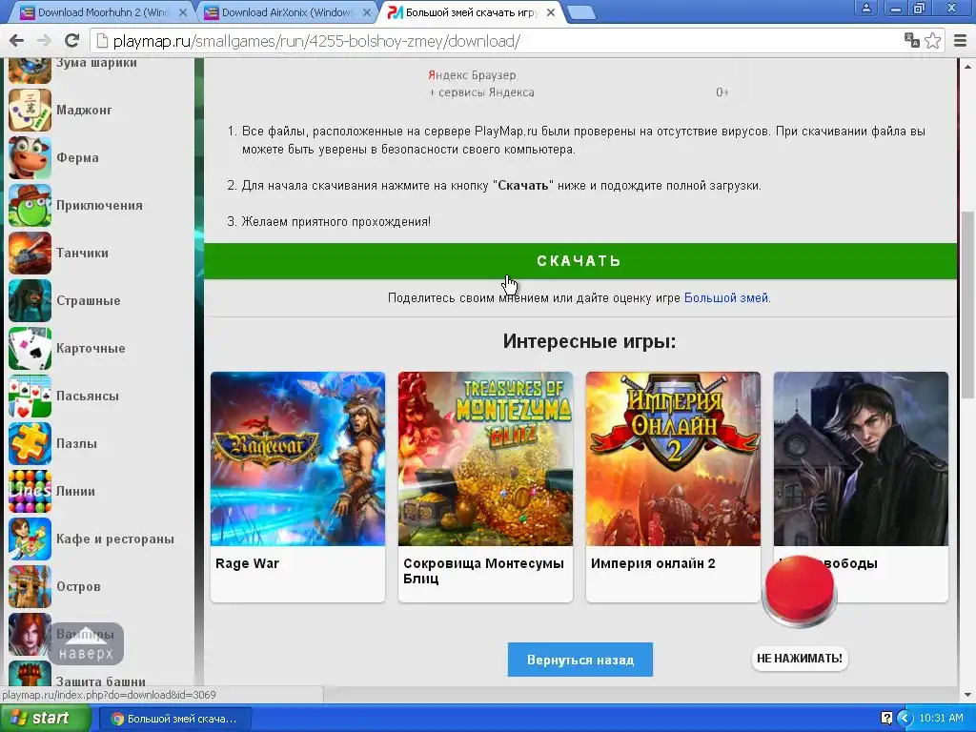
Task: Click Империя онлайн 2 title text
Action: tap(653, 563)
